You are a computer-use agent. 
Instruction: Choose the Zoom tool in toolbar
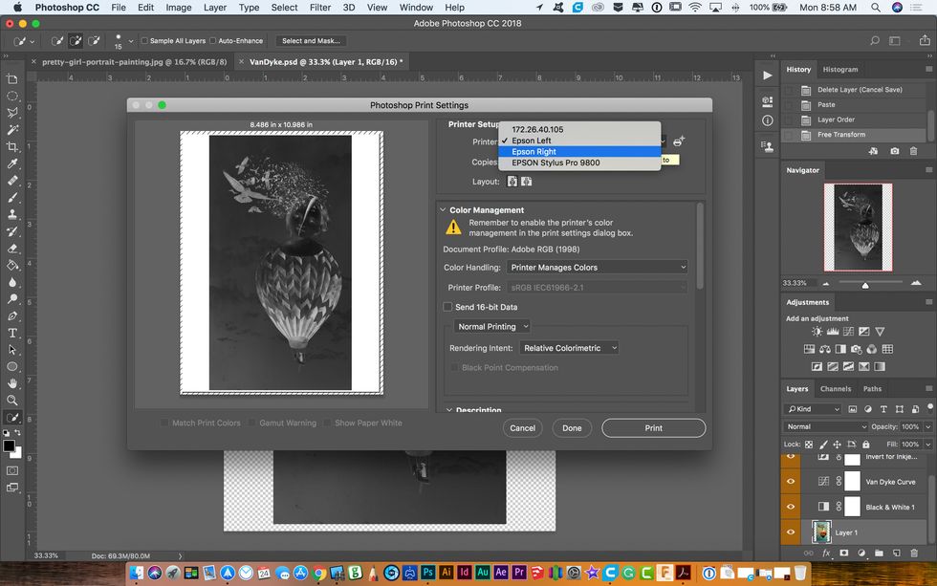pyautogui.click(x=12, y=401)
